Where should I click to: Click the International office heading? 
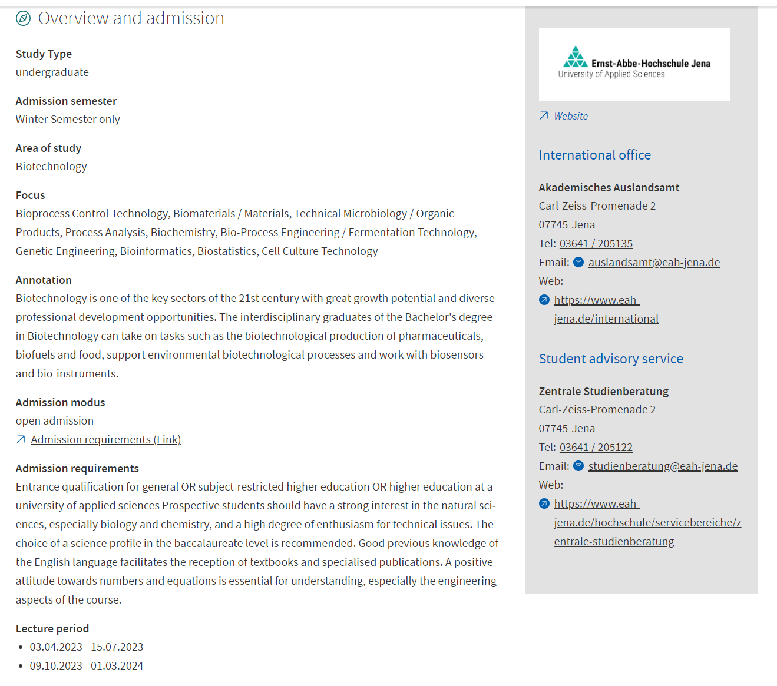(x=594, y=155)
